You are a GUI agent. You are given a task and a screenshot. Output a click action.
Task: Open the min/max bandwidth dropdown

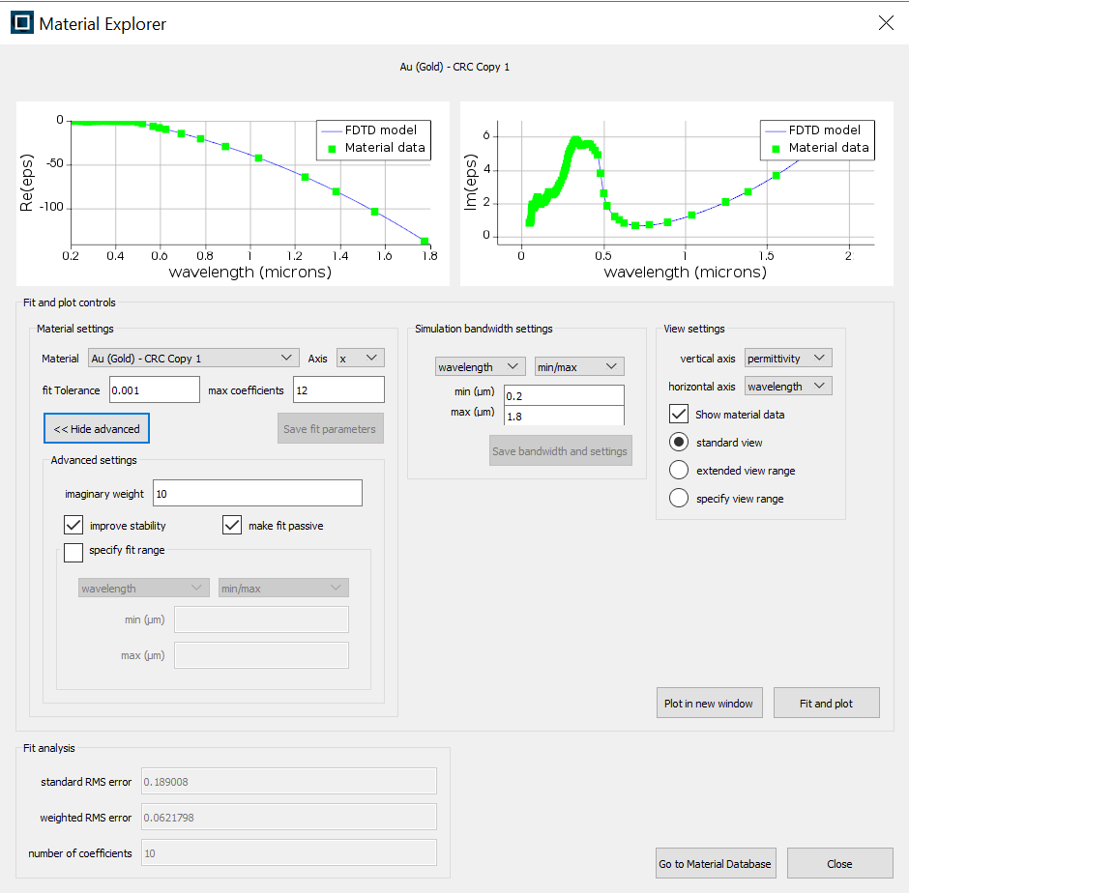pos(579,367)
